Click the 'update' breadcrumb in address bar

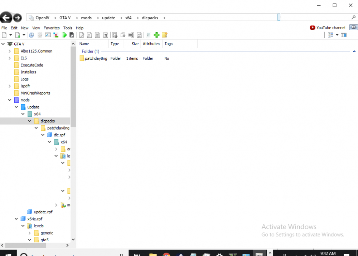tap(108, 18)
